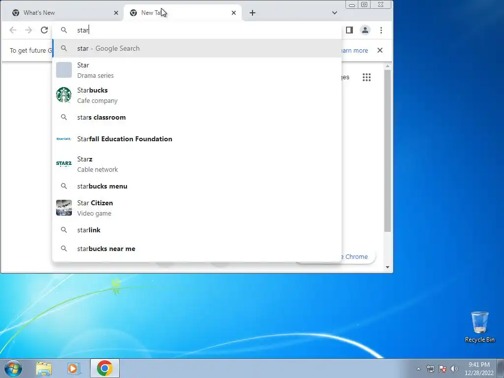Image resolution: width=504 pixels, height=378 pixels.
Task: Open the Google apps grid
Action: (367, 77)
